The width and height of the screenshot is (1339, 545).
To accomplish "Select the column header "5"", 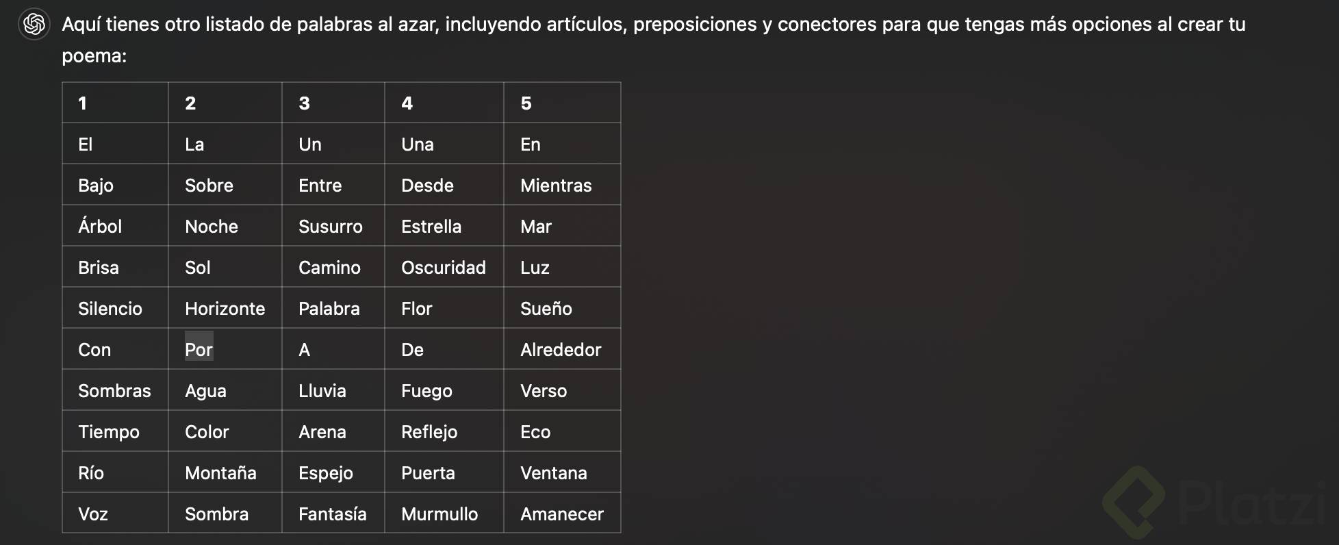I will tap(526, 103).
